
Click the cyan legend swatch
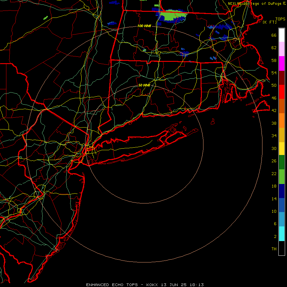tap(282, 234)
